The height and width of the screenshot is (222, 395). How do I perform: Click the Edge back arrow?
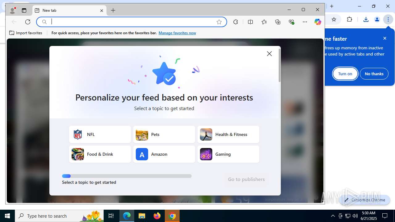(14, 22)
